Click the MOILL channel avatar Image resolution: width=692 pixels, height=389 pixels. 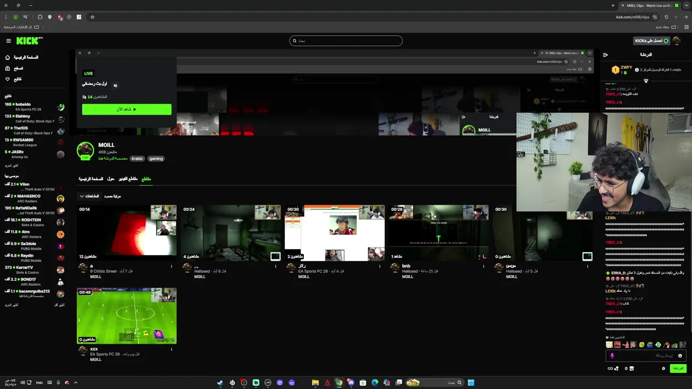click(85, 151)
